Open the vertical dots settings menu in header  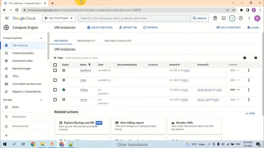pos(249,18)
